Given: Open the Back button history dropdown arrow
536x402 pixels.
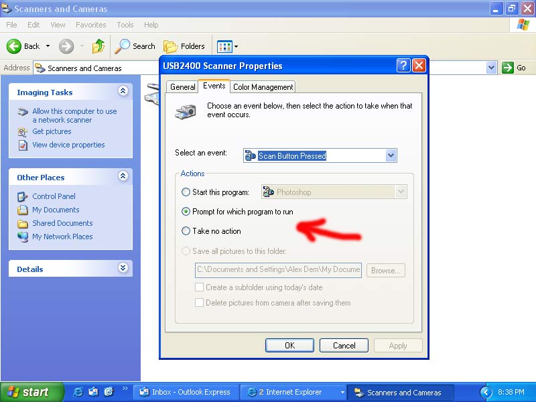Looking at the screenshot, I should (x=48, y=46).
